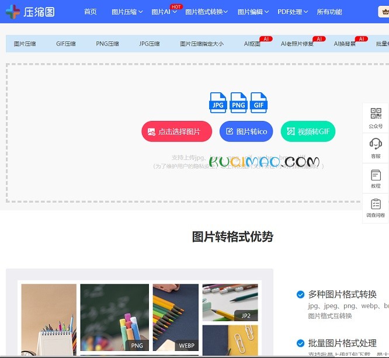Open the AI老照片修复 tool tab
The image size is (389, 358).
click(297, 44)
